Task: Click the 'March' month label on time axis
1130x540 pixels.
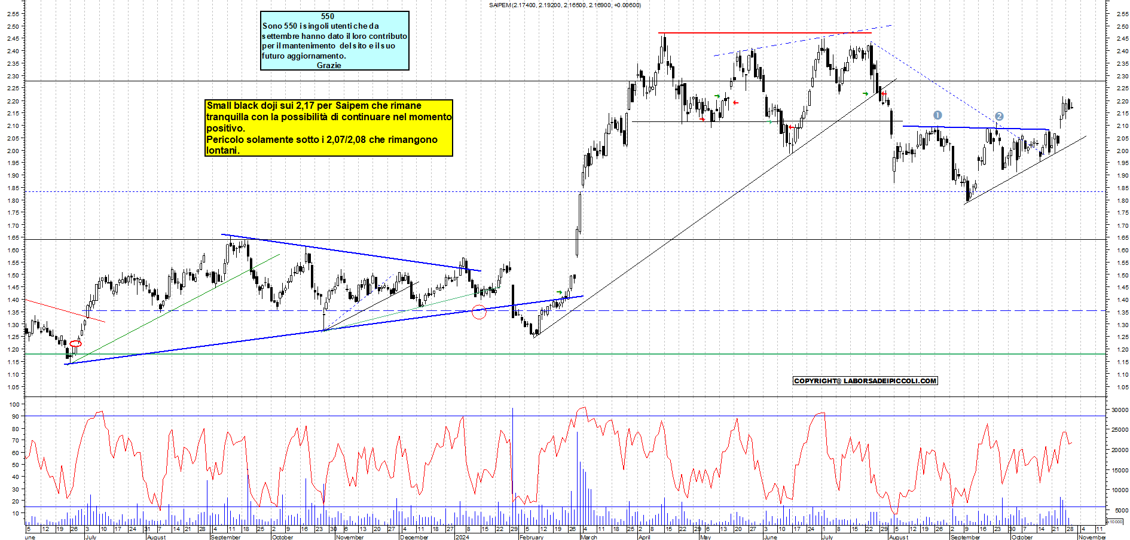Action: pyautogui.click(x=589, y=537)
